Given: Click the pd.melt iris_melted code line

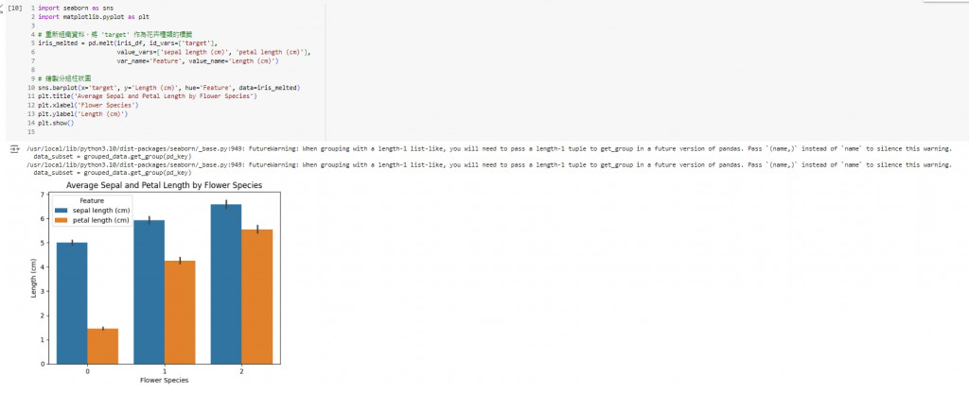Looking at the screenshot, I should [128, 43].
